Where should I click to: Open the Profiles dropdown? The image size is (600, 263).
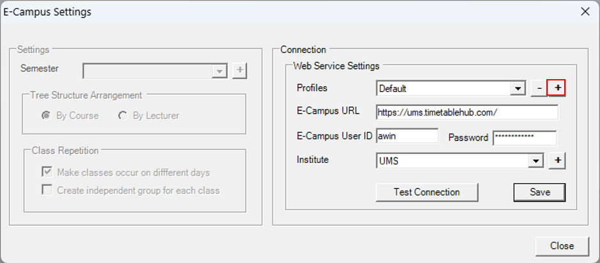(x=518, y=89)
